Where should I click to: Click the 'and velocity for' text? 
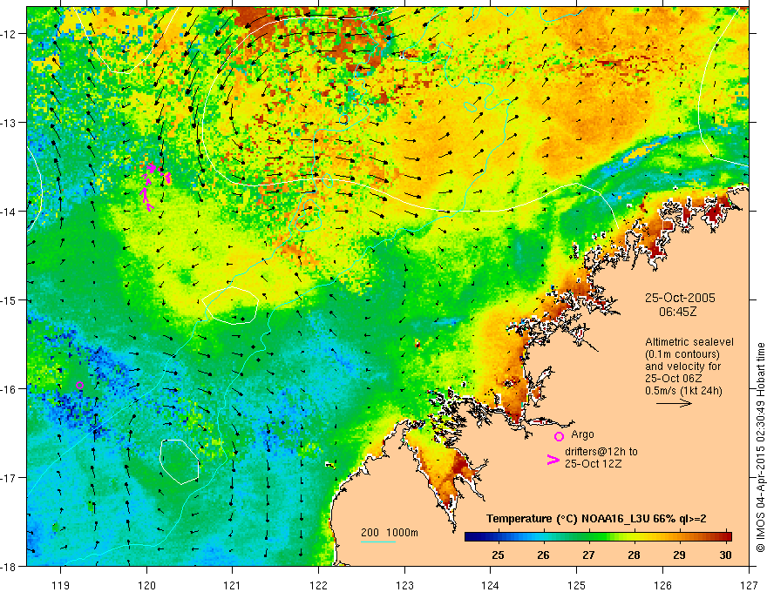[682, 367]
